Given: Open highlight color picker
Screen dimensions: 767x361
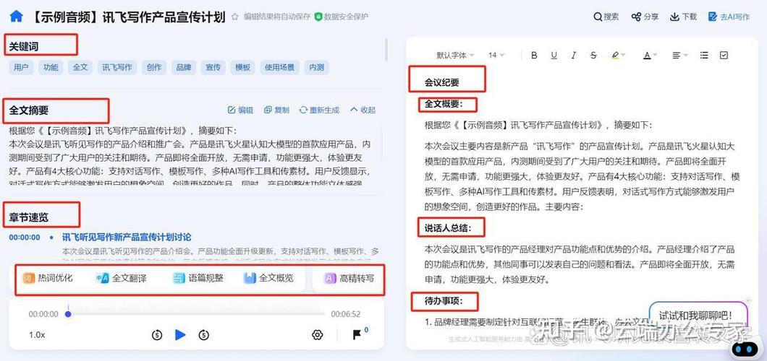Looking at the screenshot, I should (618, 55).
